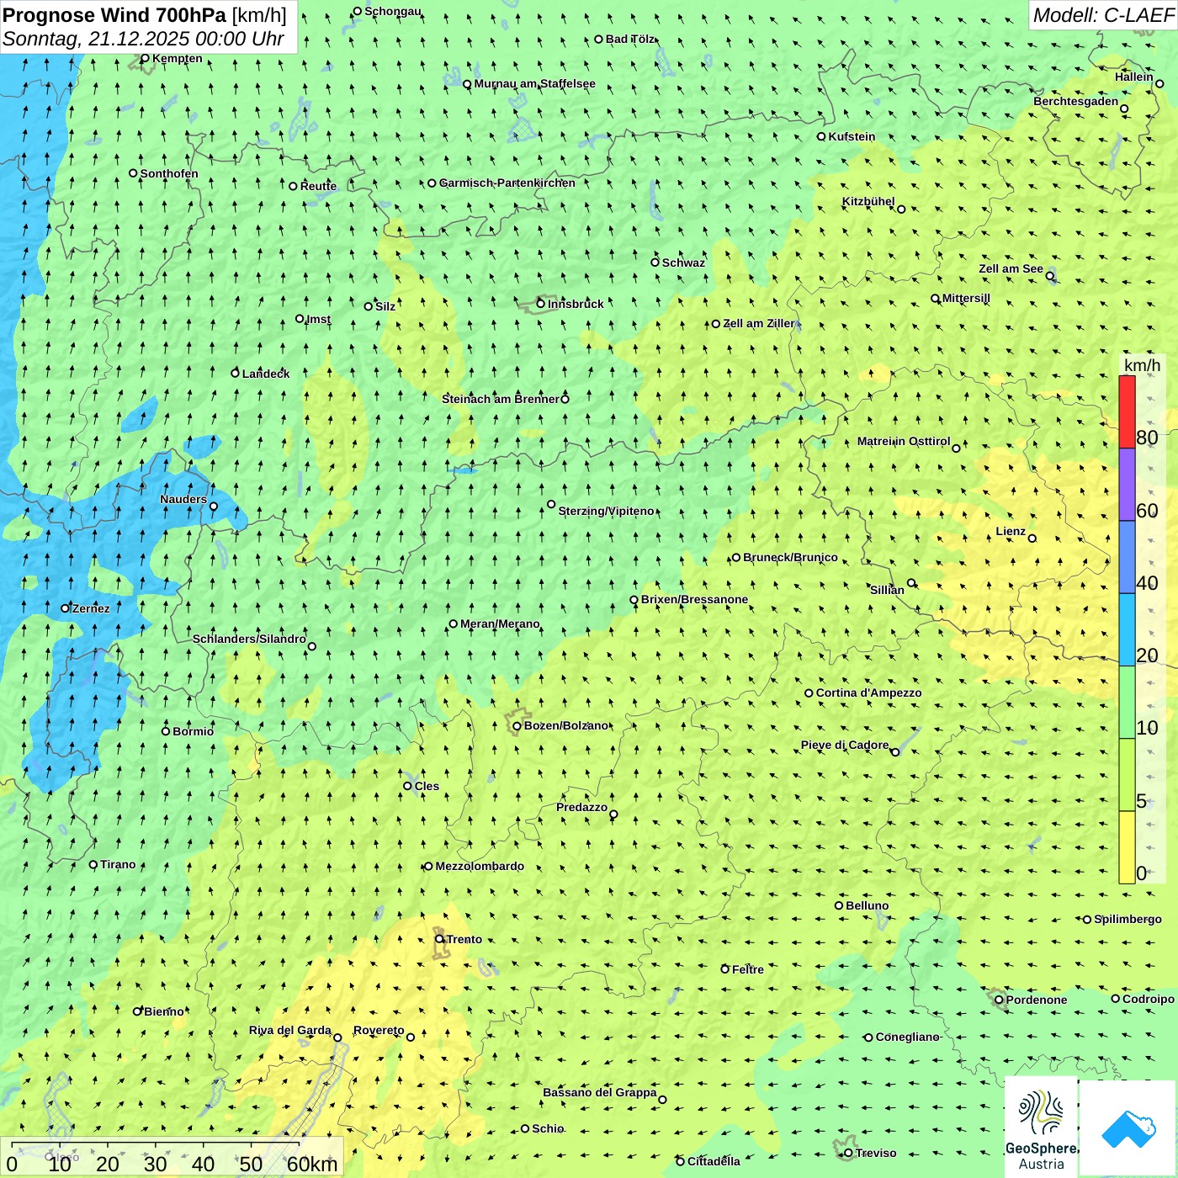Image resolution: width=1178 pixels, height=1178 pixels.
Task: Click the 'Pieve di Cadore' label
Action: (845, 745)
